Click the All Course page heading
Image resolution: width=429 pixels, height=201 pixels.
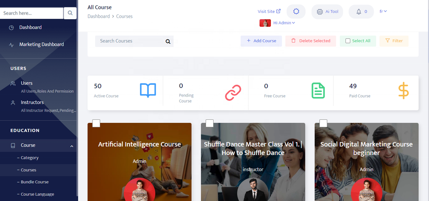tap(100, 8)
